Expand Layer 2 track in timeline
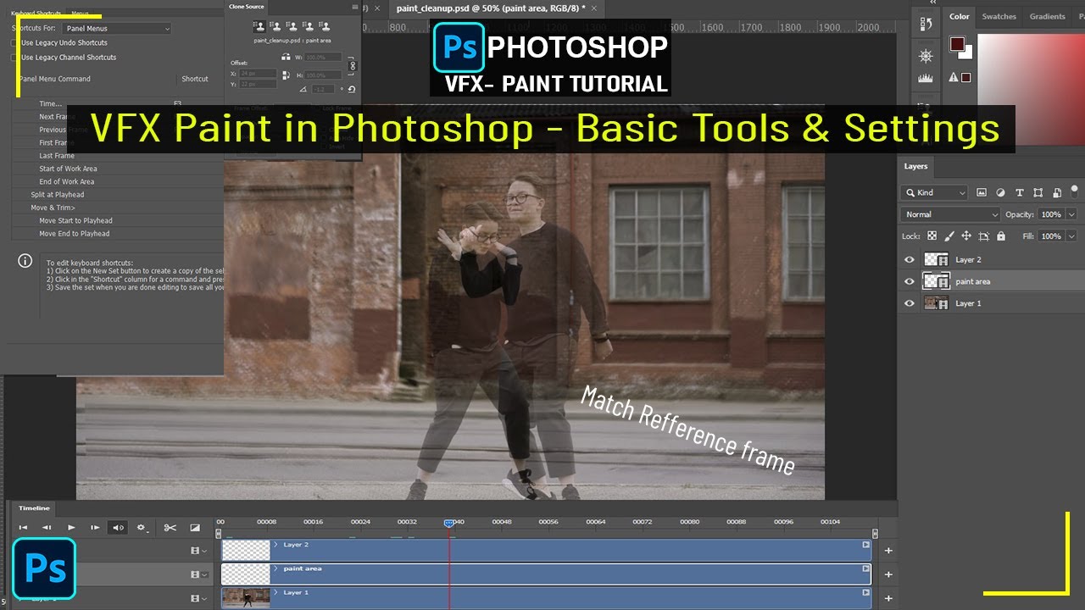 tap(276, 545)
